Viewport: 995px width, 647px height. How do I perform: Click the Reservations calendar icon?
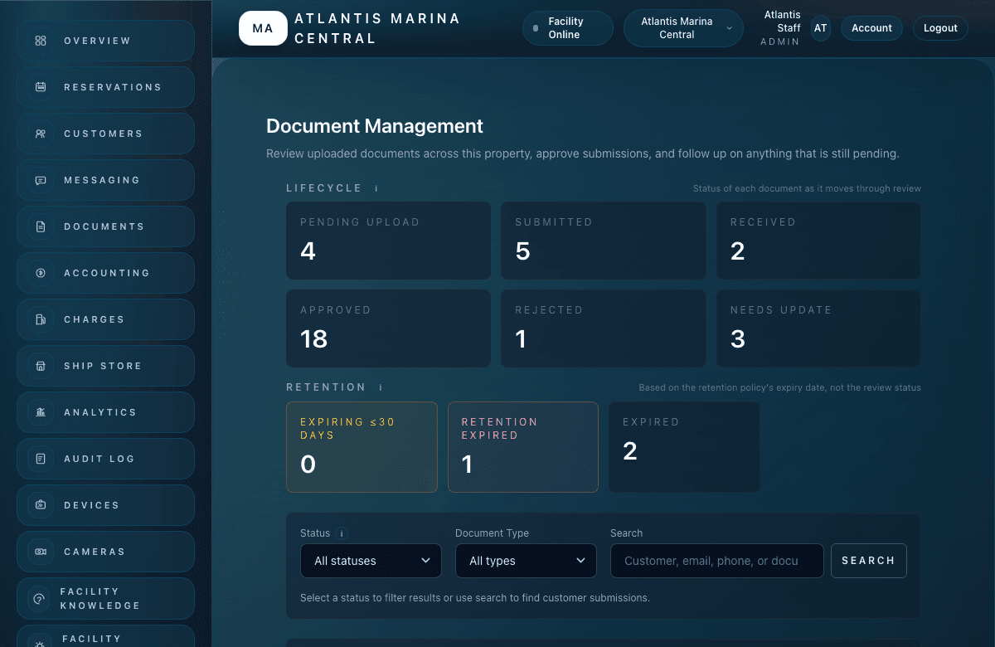click(x=41, y=87)
